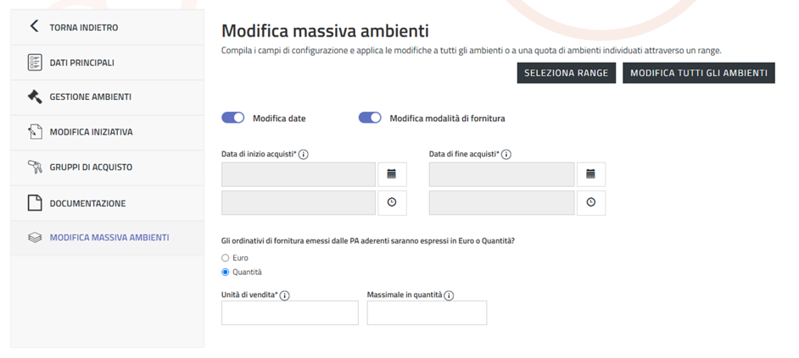Click the calendar icon for end date

click(590, 174)
